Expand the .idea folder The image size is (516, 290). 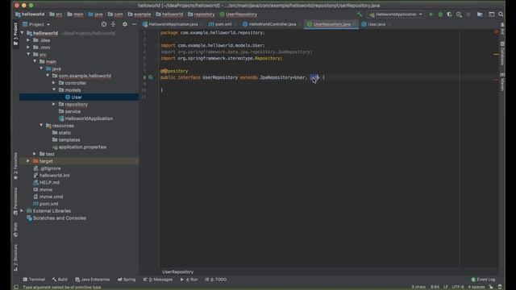tap(28, 40)
